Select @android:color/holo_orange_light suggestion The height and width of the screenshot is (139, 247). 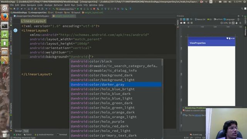115,117
